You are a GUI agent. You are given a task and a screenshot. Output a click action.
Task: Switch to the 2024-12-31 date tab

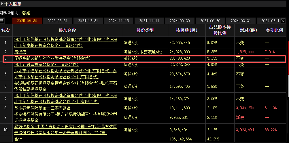[x=88, y=21]
